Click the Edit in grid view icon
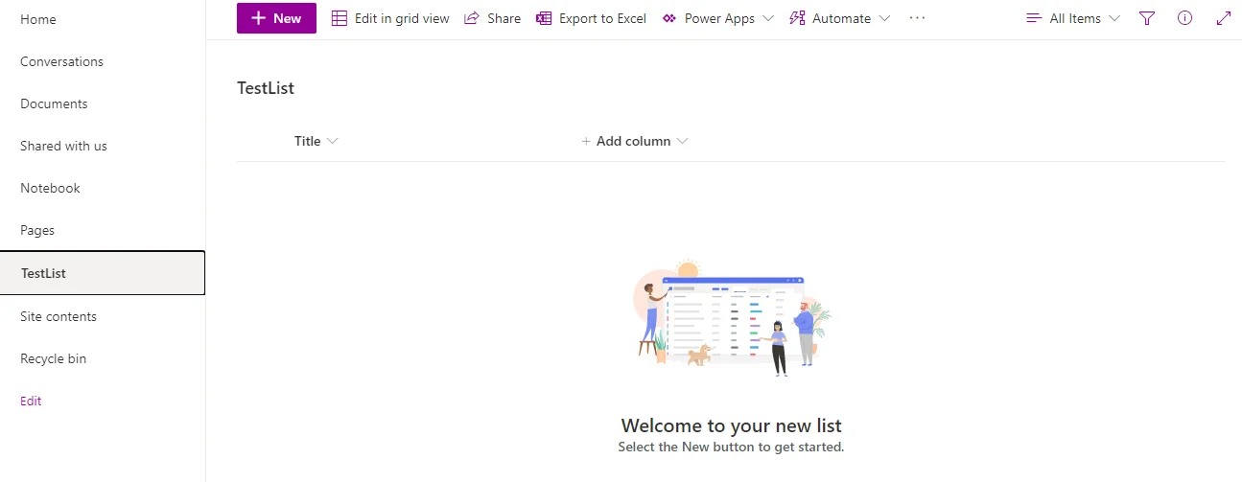 point(340,18)
